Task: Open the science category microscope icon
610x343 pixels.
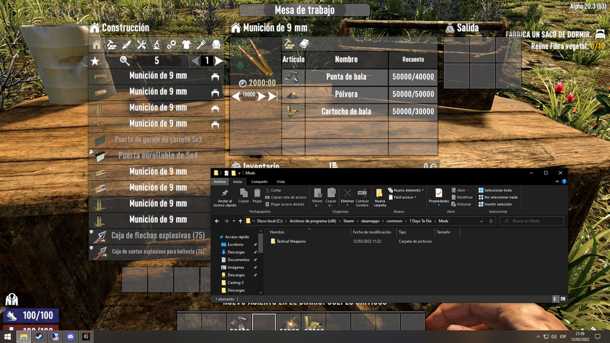Action: (x=156, y=45)
